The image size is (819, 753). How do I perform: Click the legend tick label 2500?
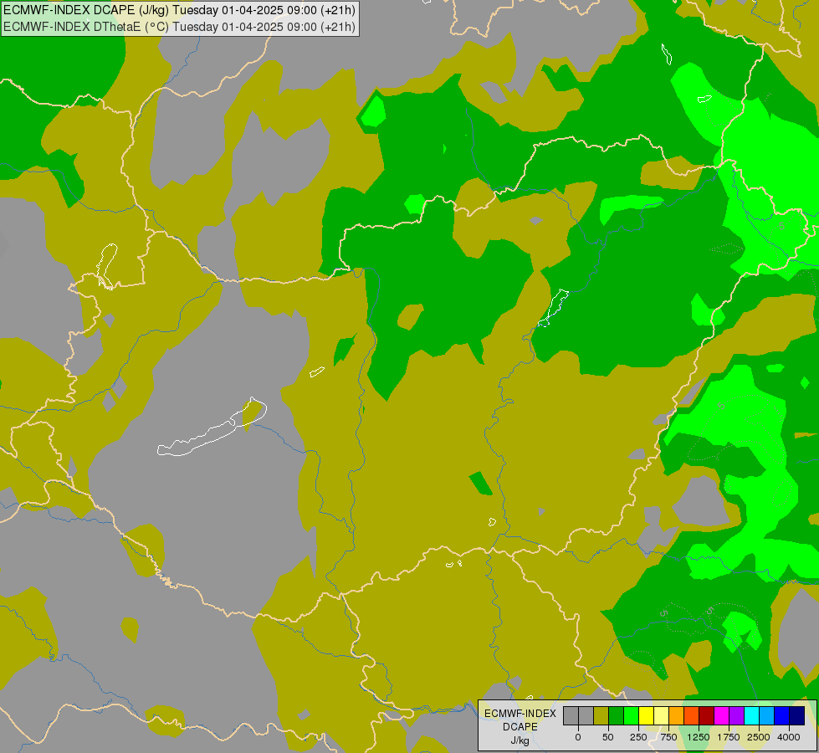point(759,737)
